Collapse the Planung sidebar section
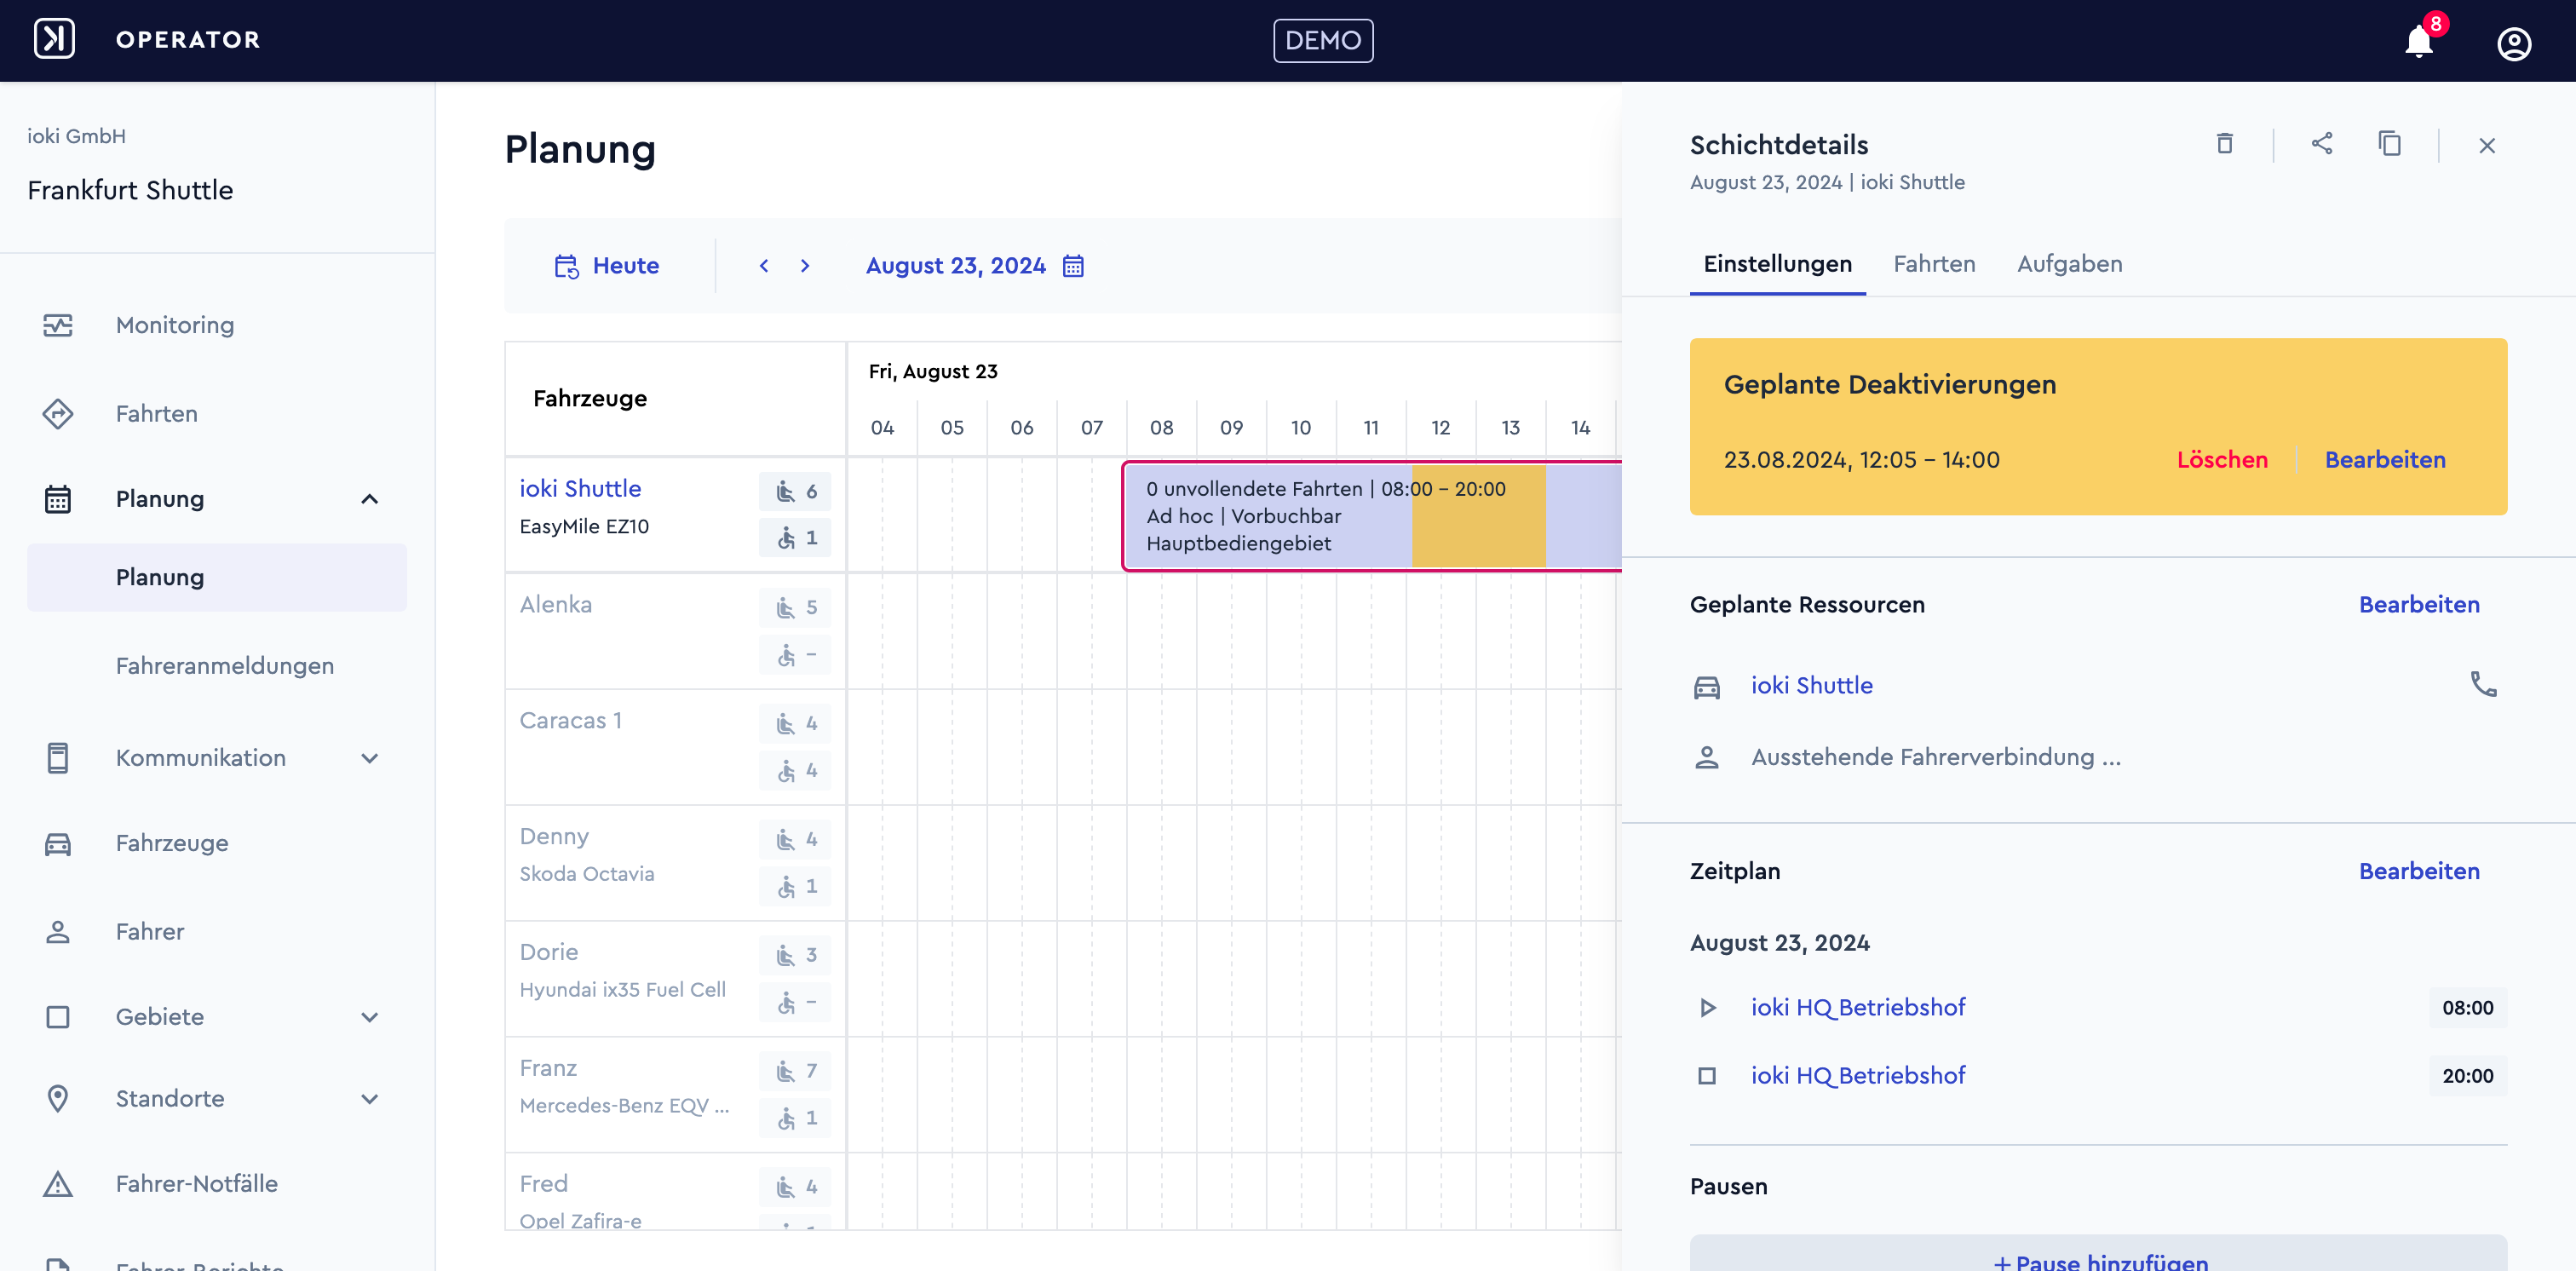Image resolution: width=2576 pixels, height=1271 pixels. (x=369, y=499)
